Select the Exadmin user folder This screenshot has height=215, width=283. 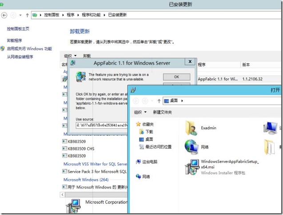200,128
